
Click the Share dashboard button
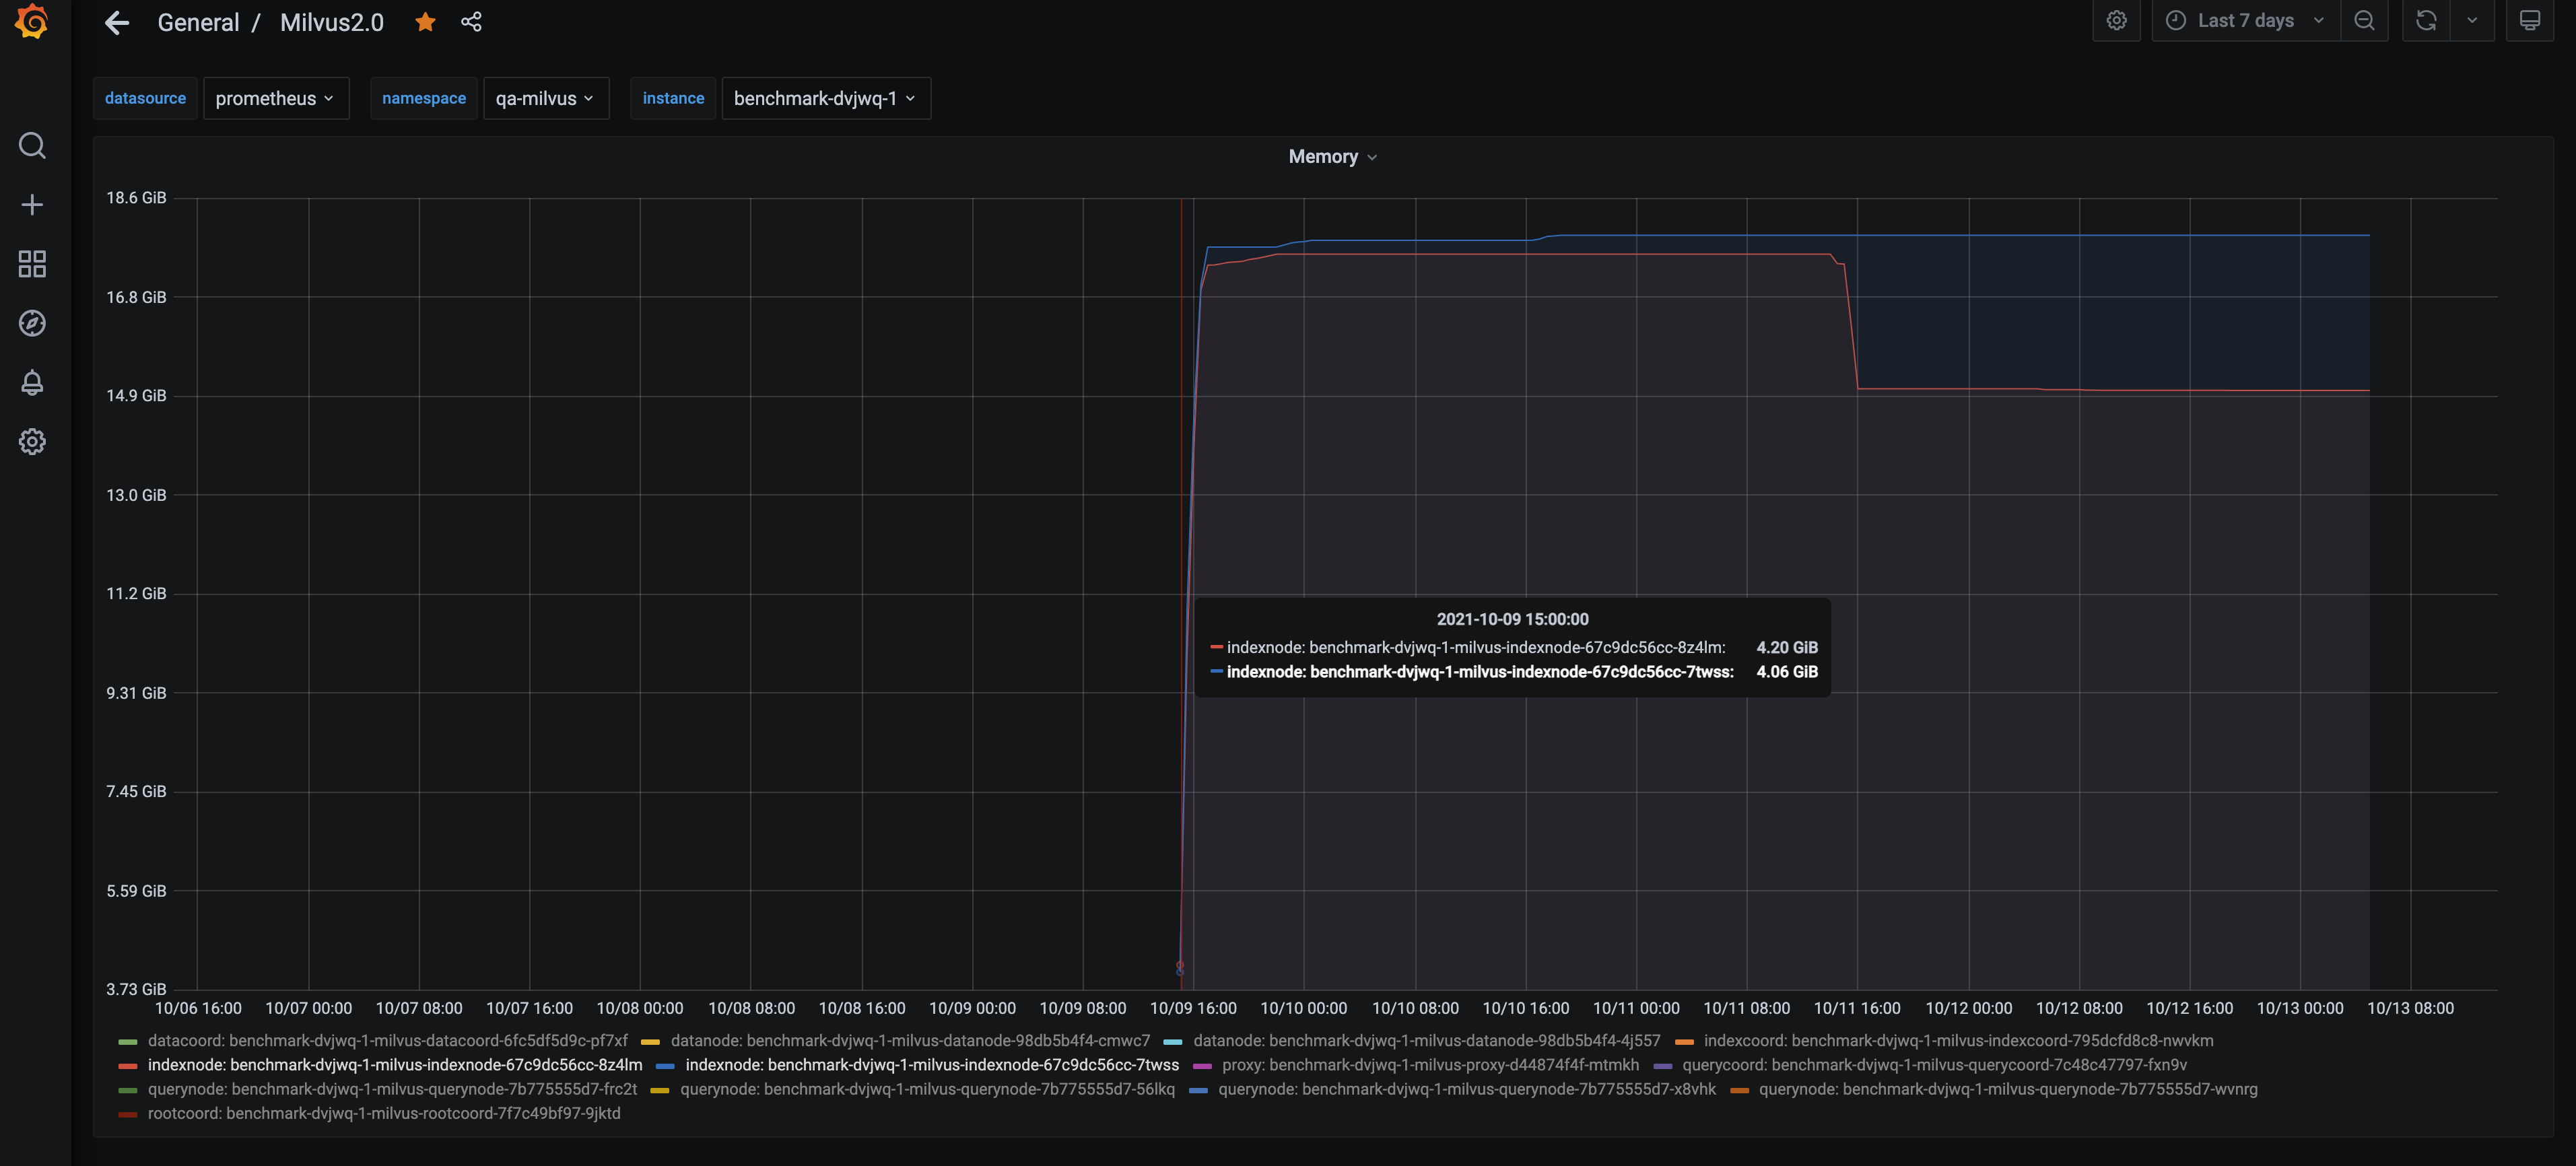[x=471, y=21]
